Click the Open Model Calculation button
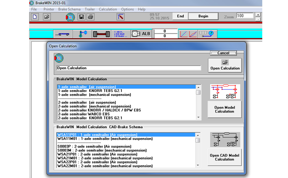The image size is (288, 178). click(x=224, y=109)
